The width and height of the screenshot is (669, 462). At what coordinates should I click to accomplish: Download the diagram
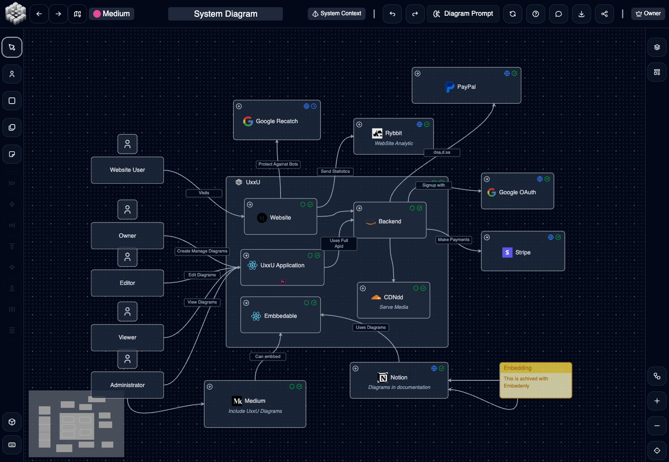coord(582,14)
